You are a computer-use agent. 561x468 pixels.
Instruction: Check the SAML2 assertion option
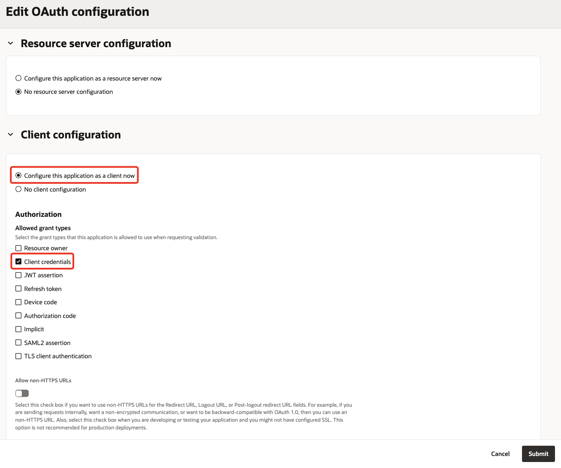18,343
